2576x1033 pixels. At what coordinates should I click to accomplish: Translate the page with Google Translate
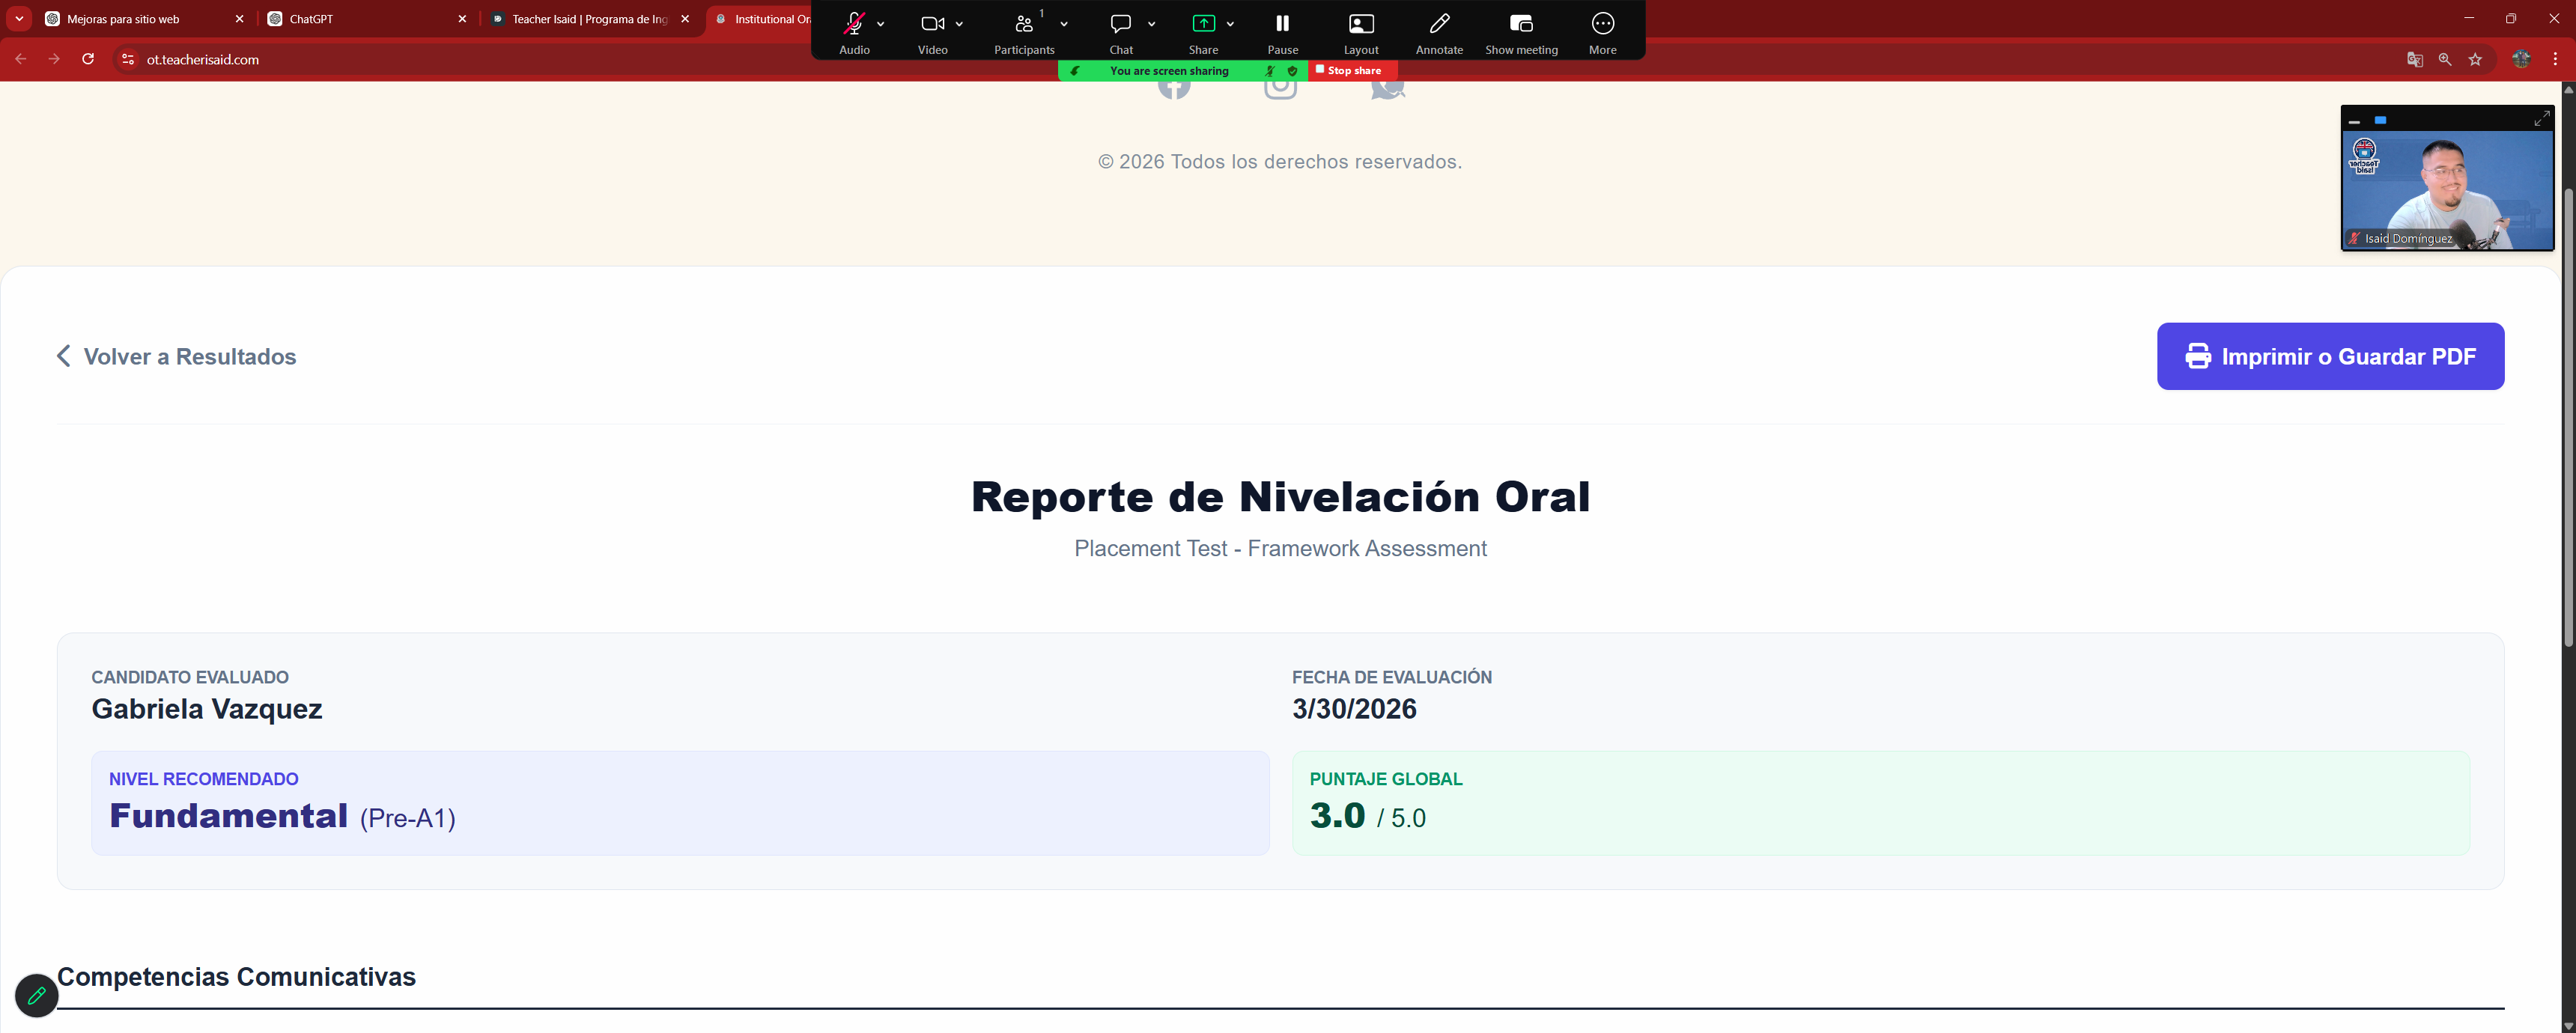coord(2414,59)
